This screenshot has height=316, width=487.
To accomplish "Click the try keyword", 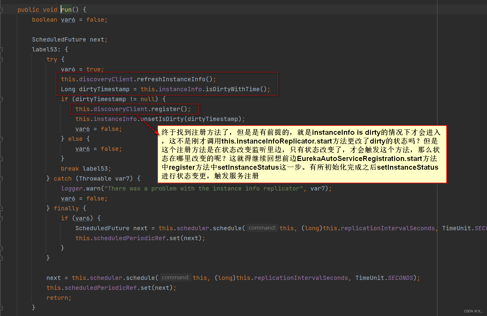I will click(x=52, y=59).
